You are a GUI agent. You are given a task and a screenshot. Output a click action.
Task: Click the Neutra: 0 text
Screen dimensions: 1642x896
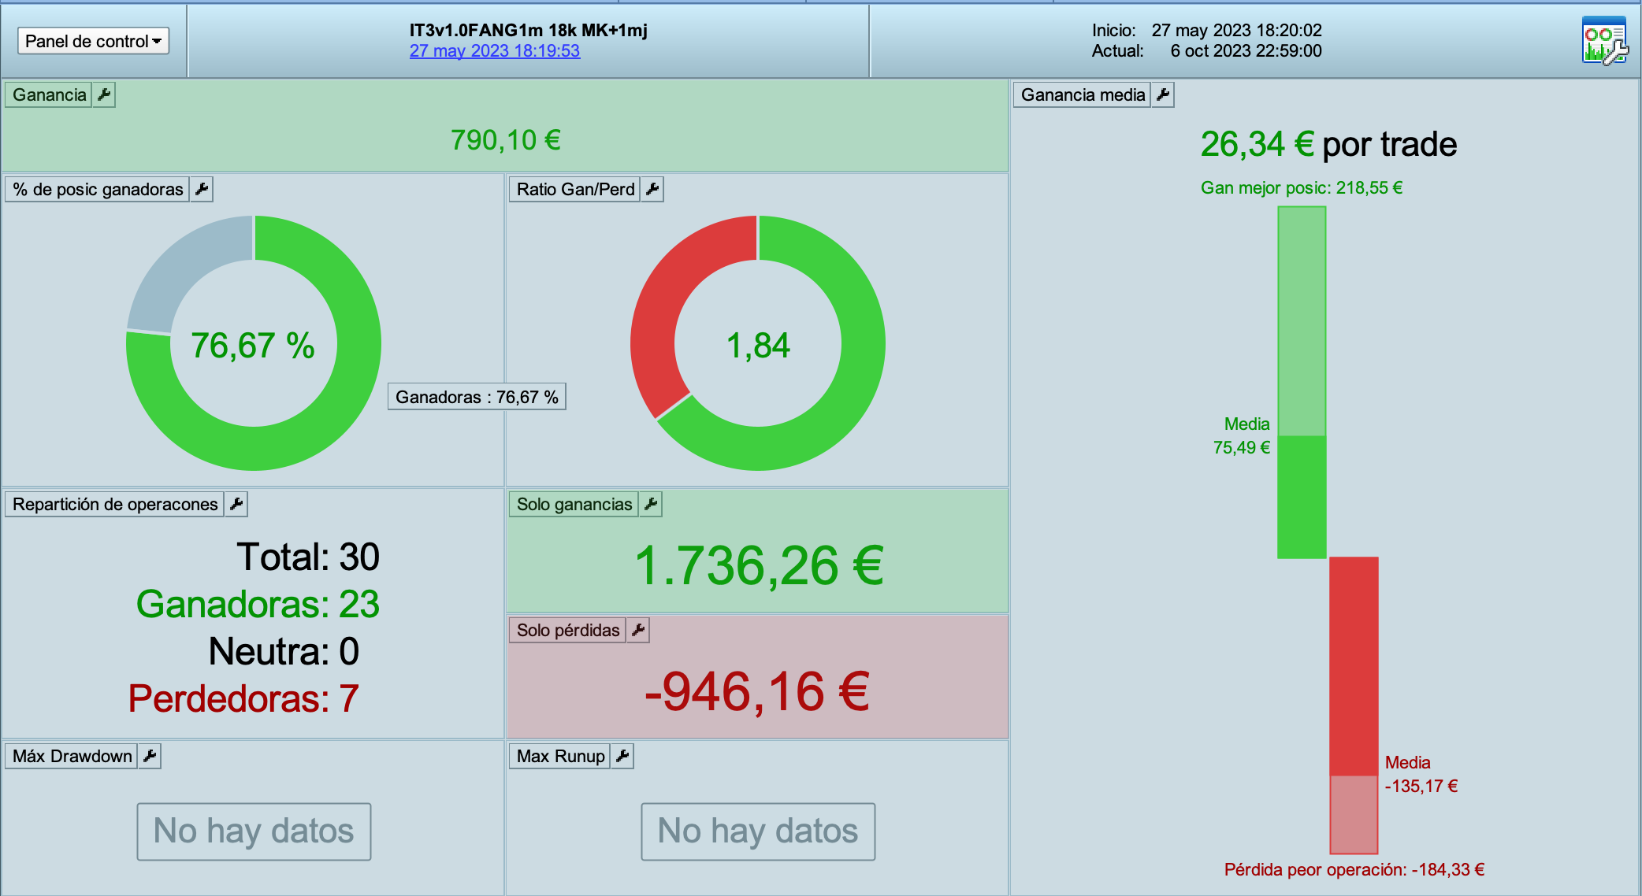click(x=284, y=652)
